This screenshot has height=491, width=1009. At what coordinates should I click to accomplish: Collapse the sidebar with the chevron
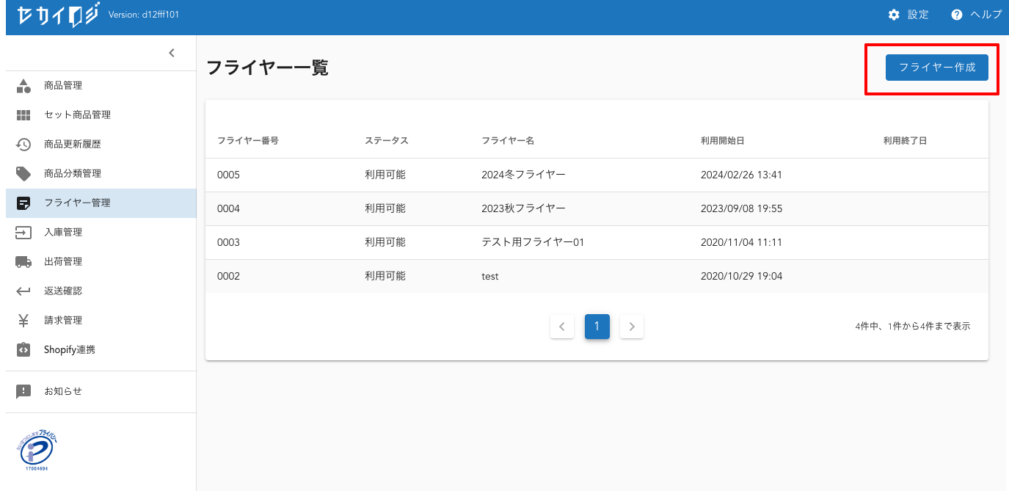click(172, 53)
